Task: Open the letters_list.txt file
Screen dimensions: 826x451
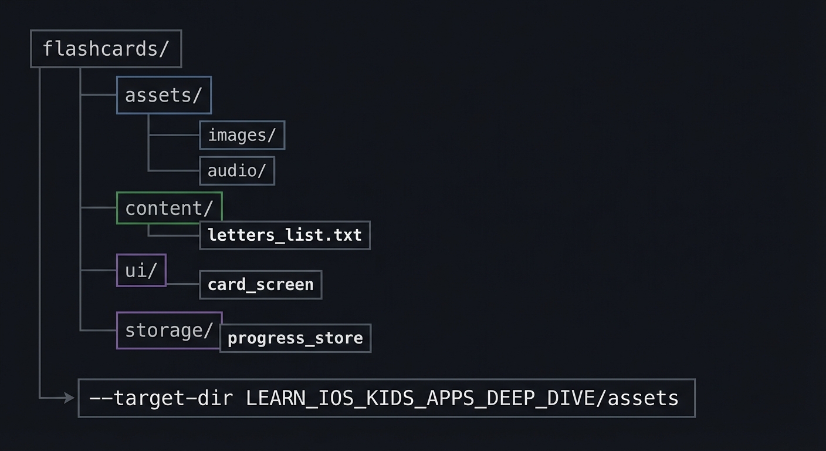Action: click(x=285, y=235)
